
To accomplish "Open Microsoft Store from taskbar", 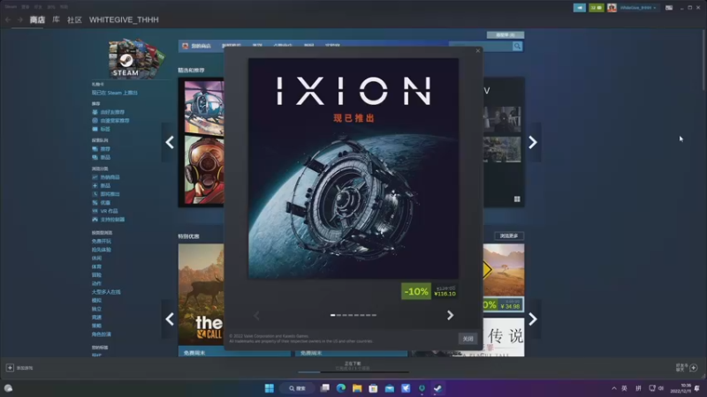I will 373,388.
